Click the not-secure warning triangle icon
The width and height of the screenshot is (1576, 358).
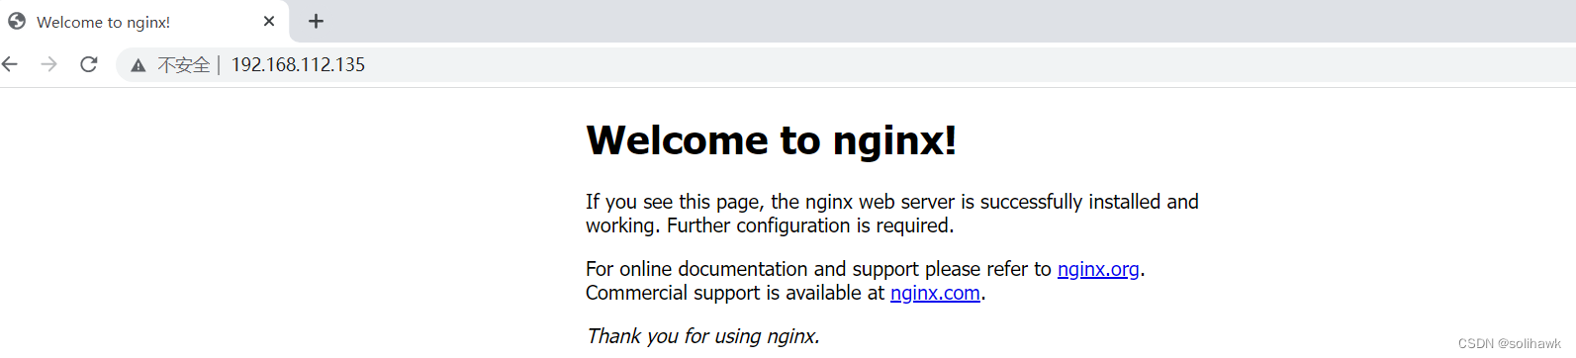point(139,65)
